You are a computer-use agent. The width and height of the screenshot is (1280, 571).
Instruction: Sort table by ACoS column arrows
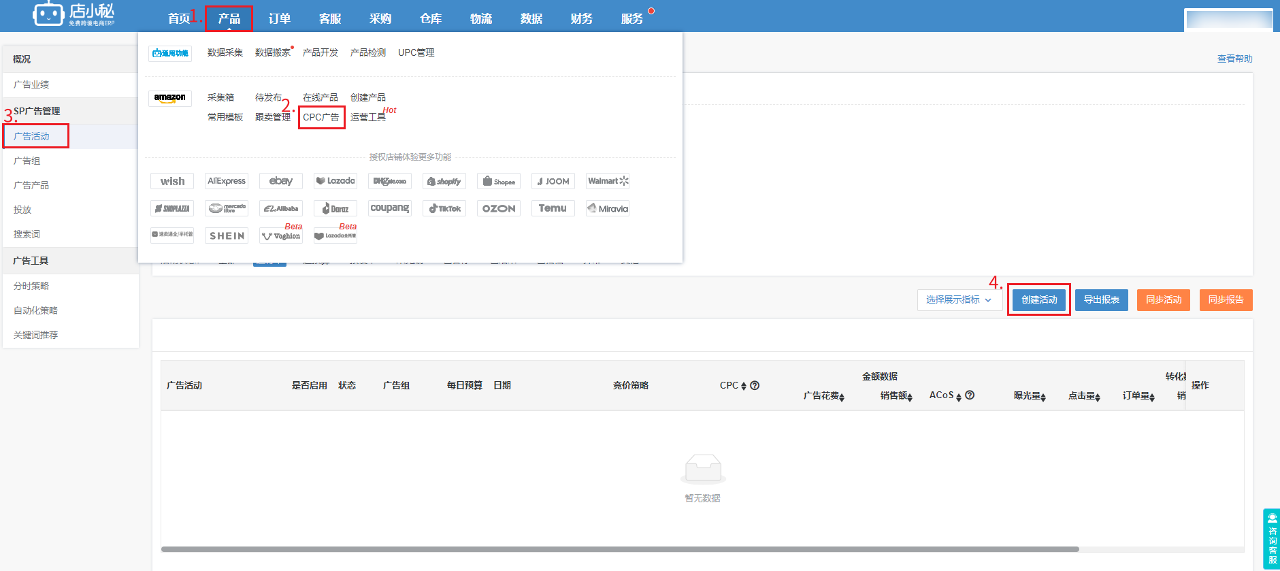(x=959, y=397)
